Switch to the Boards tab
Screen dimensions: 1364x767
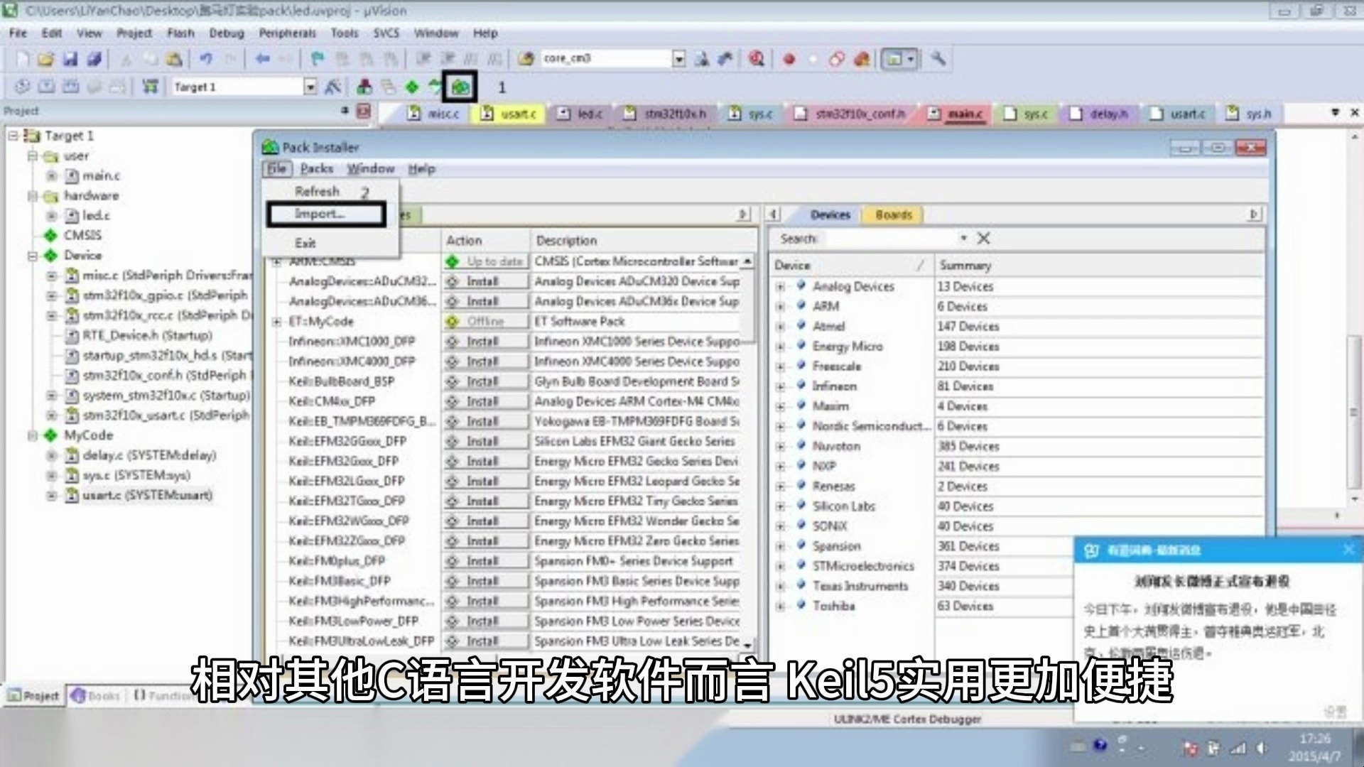894,214
